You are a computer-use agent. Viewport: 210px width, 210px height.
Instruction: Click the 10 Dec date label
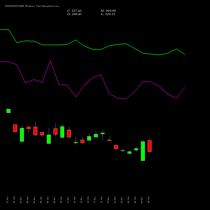point(61,200)
